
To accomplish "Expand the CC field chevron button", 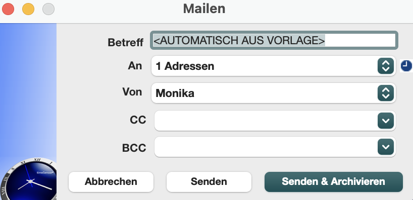I will (386, 121).
